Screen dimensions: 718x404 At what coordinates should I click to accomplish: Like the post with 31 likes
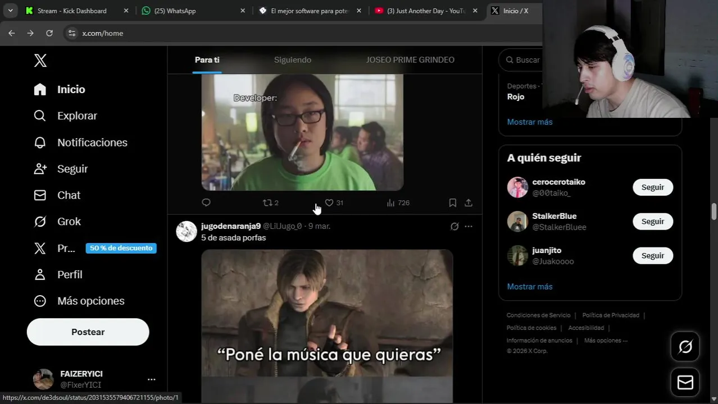point(334,203)
